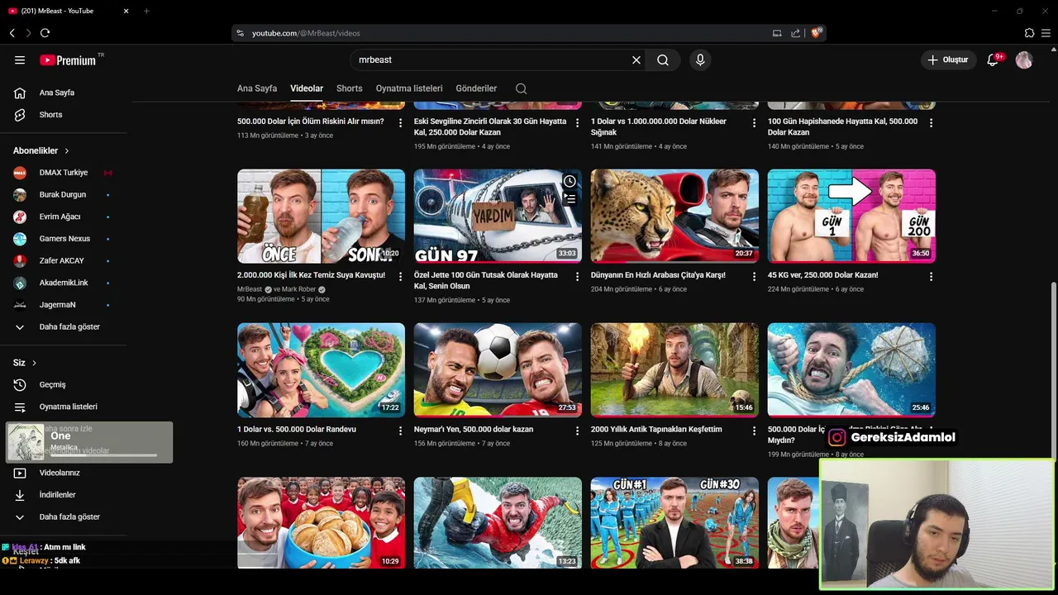Open options for Özel Jette video
The image size is (1058, 595).
(x=577, y=276)
